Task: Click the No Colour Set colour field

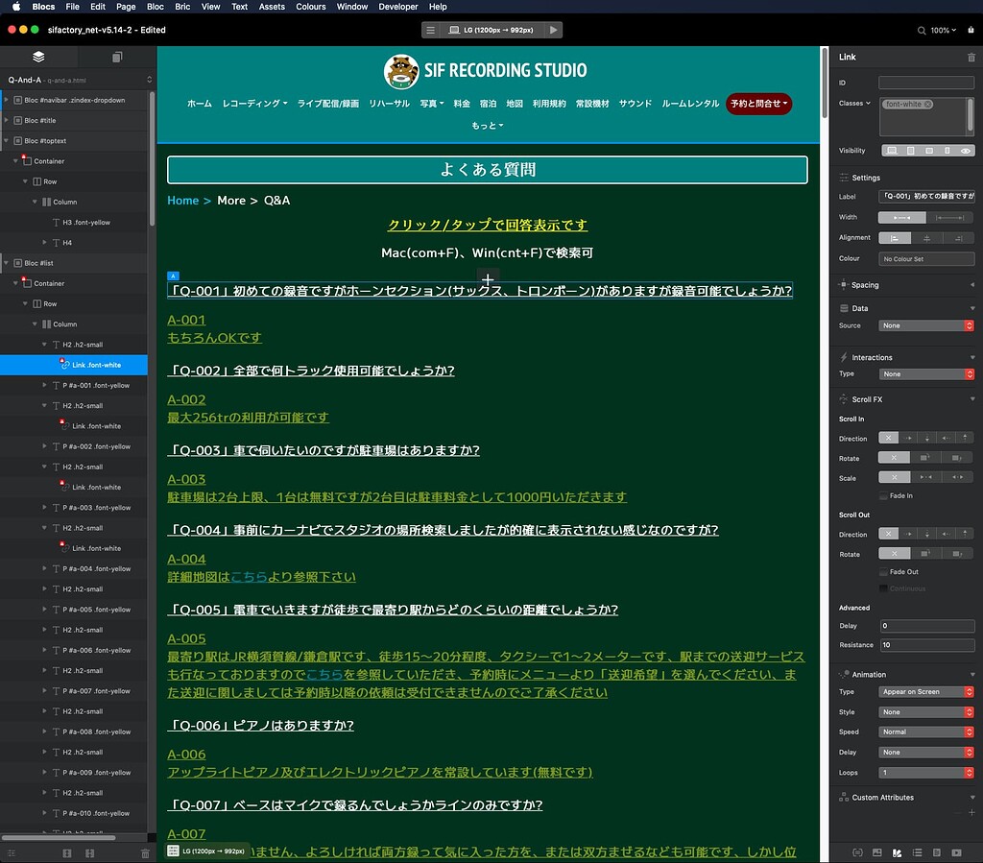Action: pyautogui.click(x=926, y=258)
